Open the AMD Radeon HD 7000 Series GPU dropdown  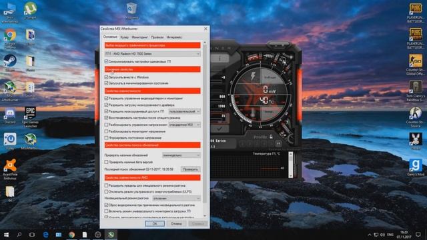coord(153,54)
